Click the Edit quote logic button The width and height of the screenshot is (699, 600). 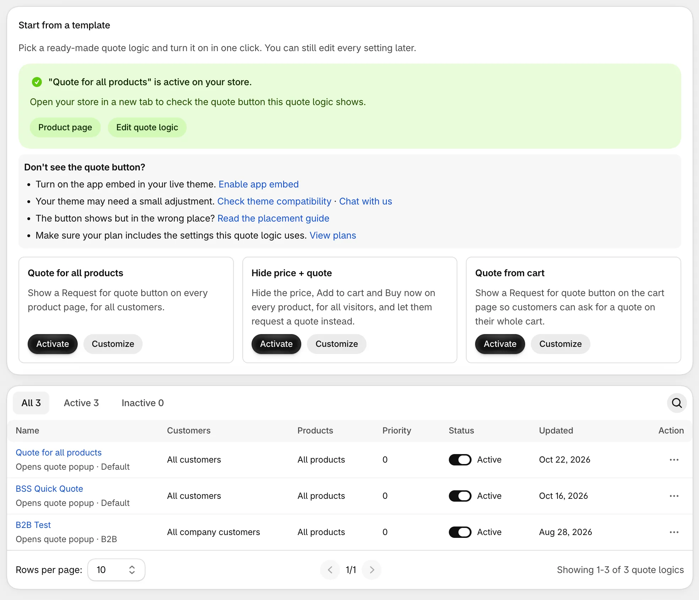click(x=147, y=127)
